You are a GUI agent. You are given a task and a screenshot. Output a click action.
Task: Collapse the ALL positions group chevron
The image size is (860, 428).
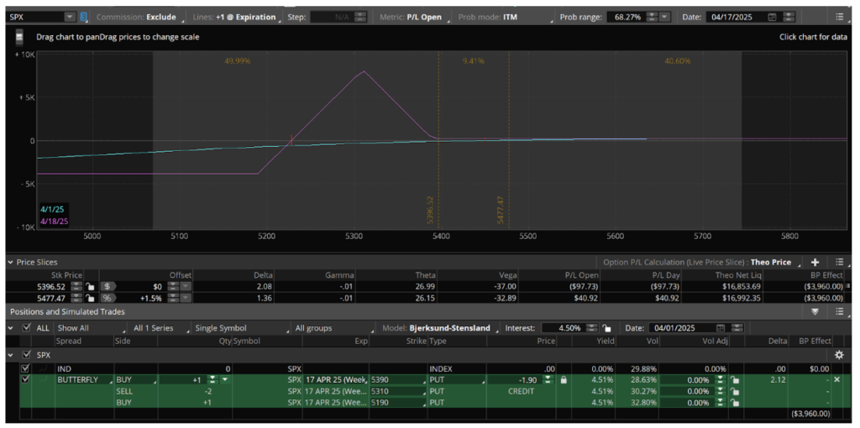(x=10, y=328)
